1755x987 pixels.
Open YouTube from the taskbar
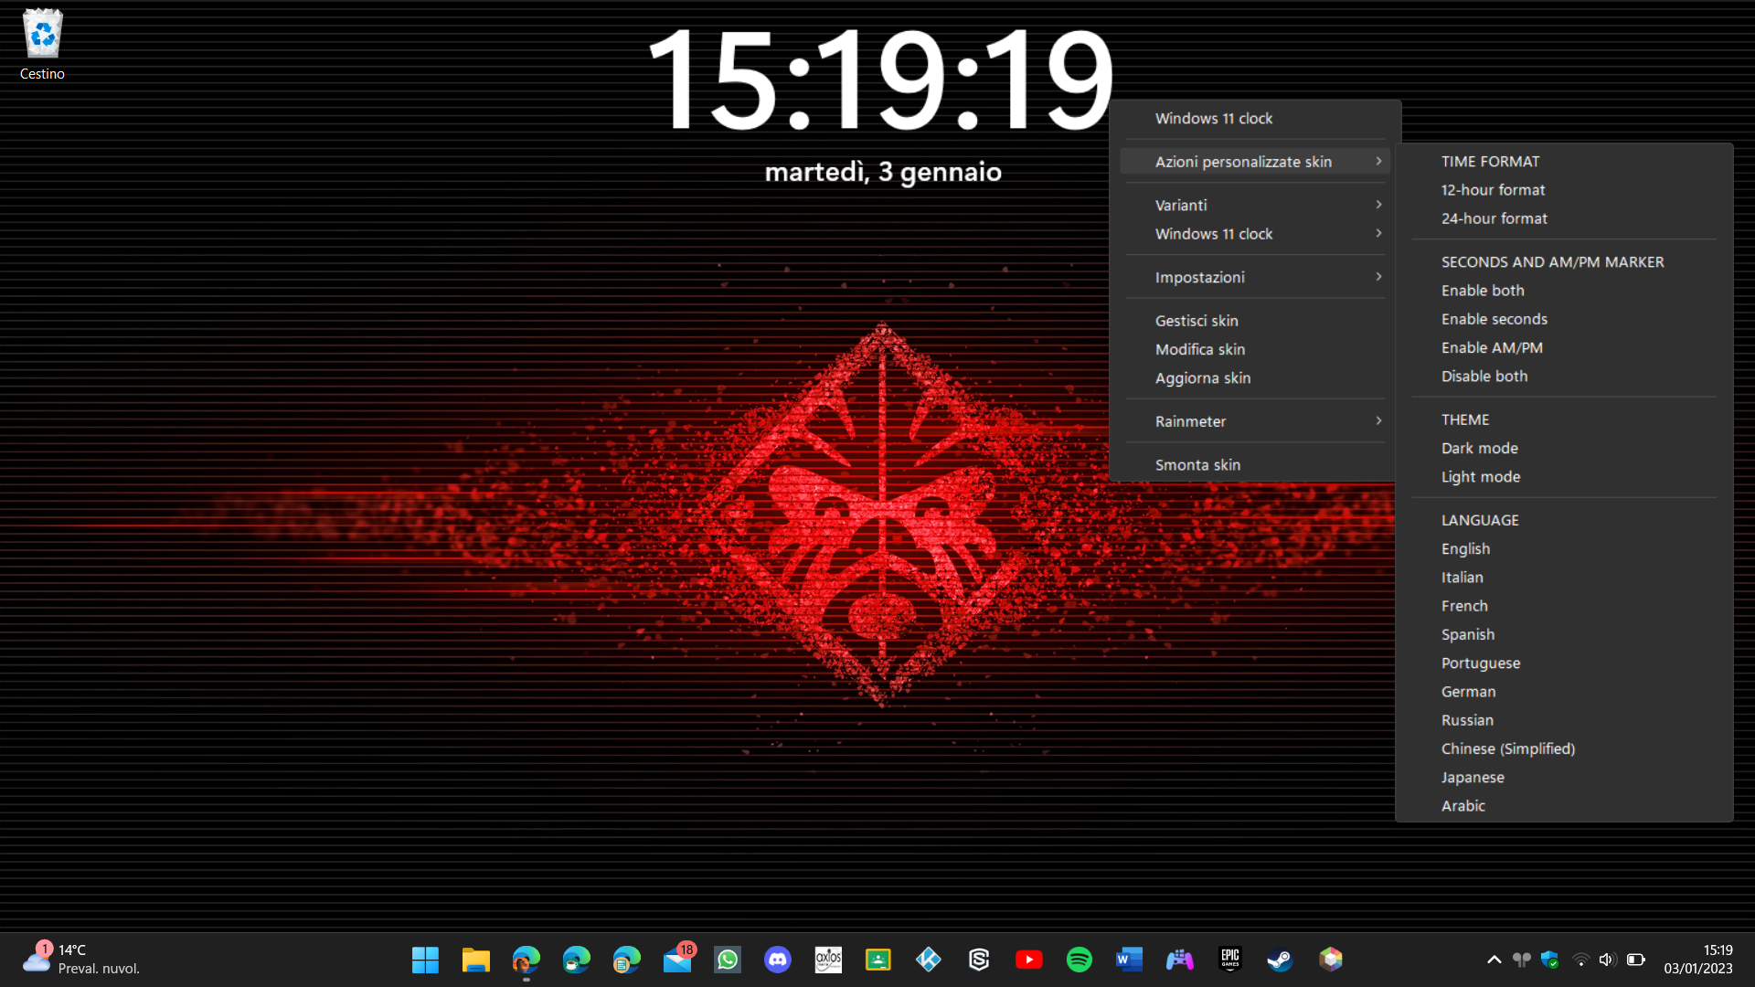click(1029, 960)
